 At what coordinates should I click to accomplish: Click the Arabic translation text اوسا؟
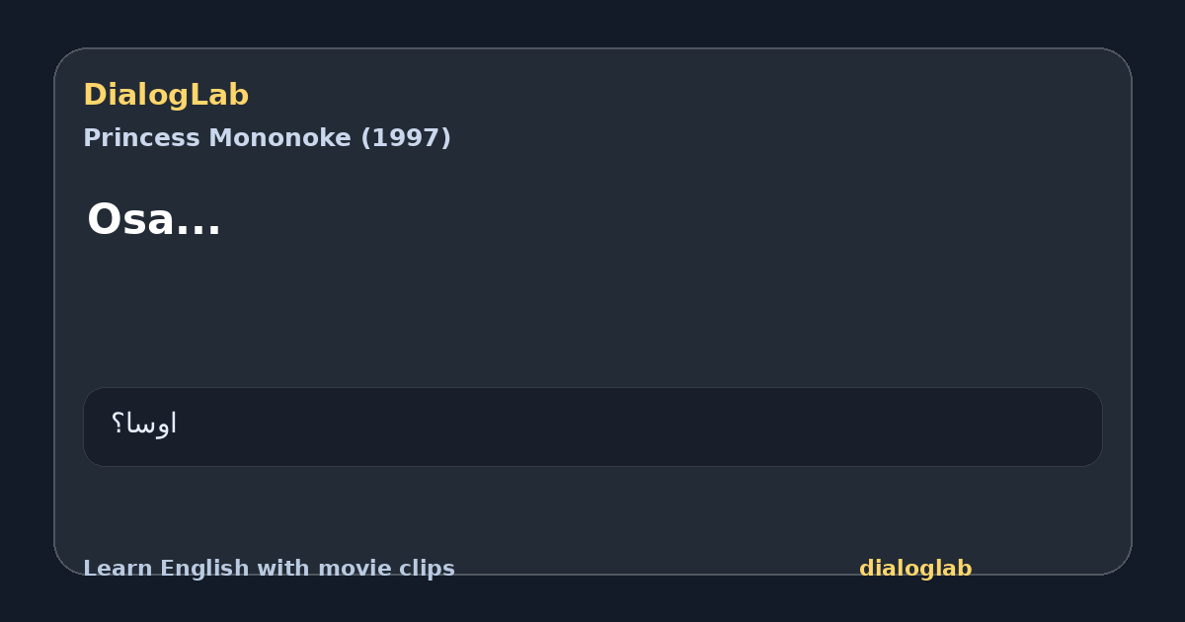click(144, 425)
